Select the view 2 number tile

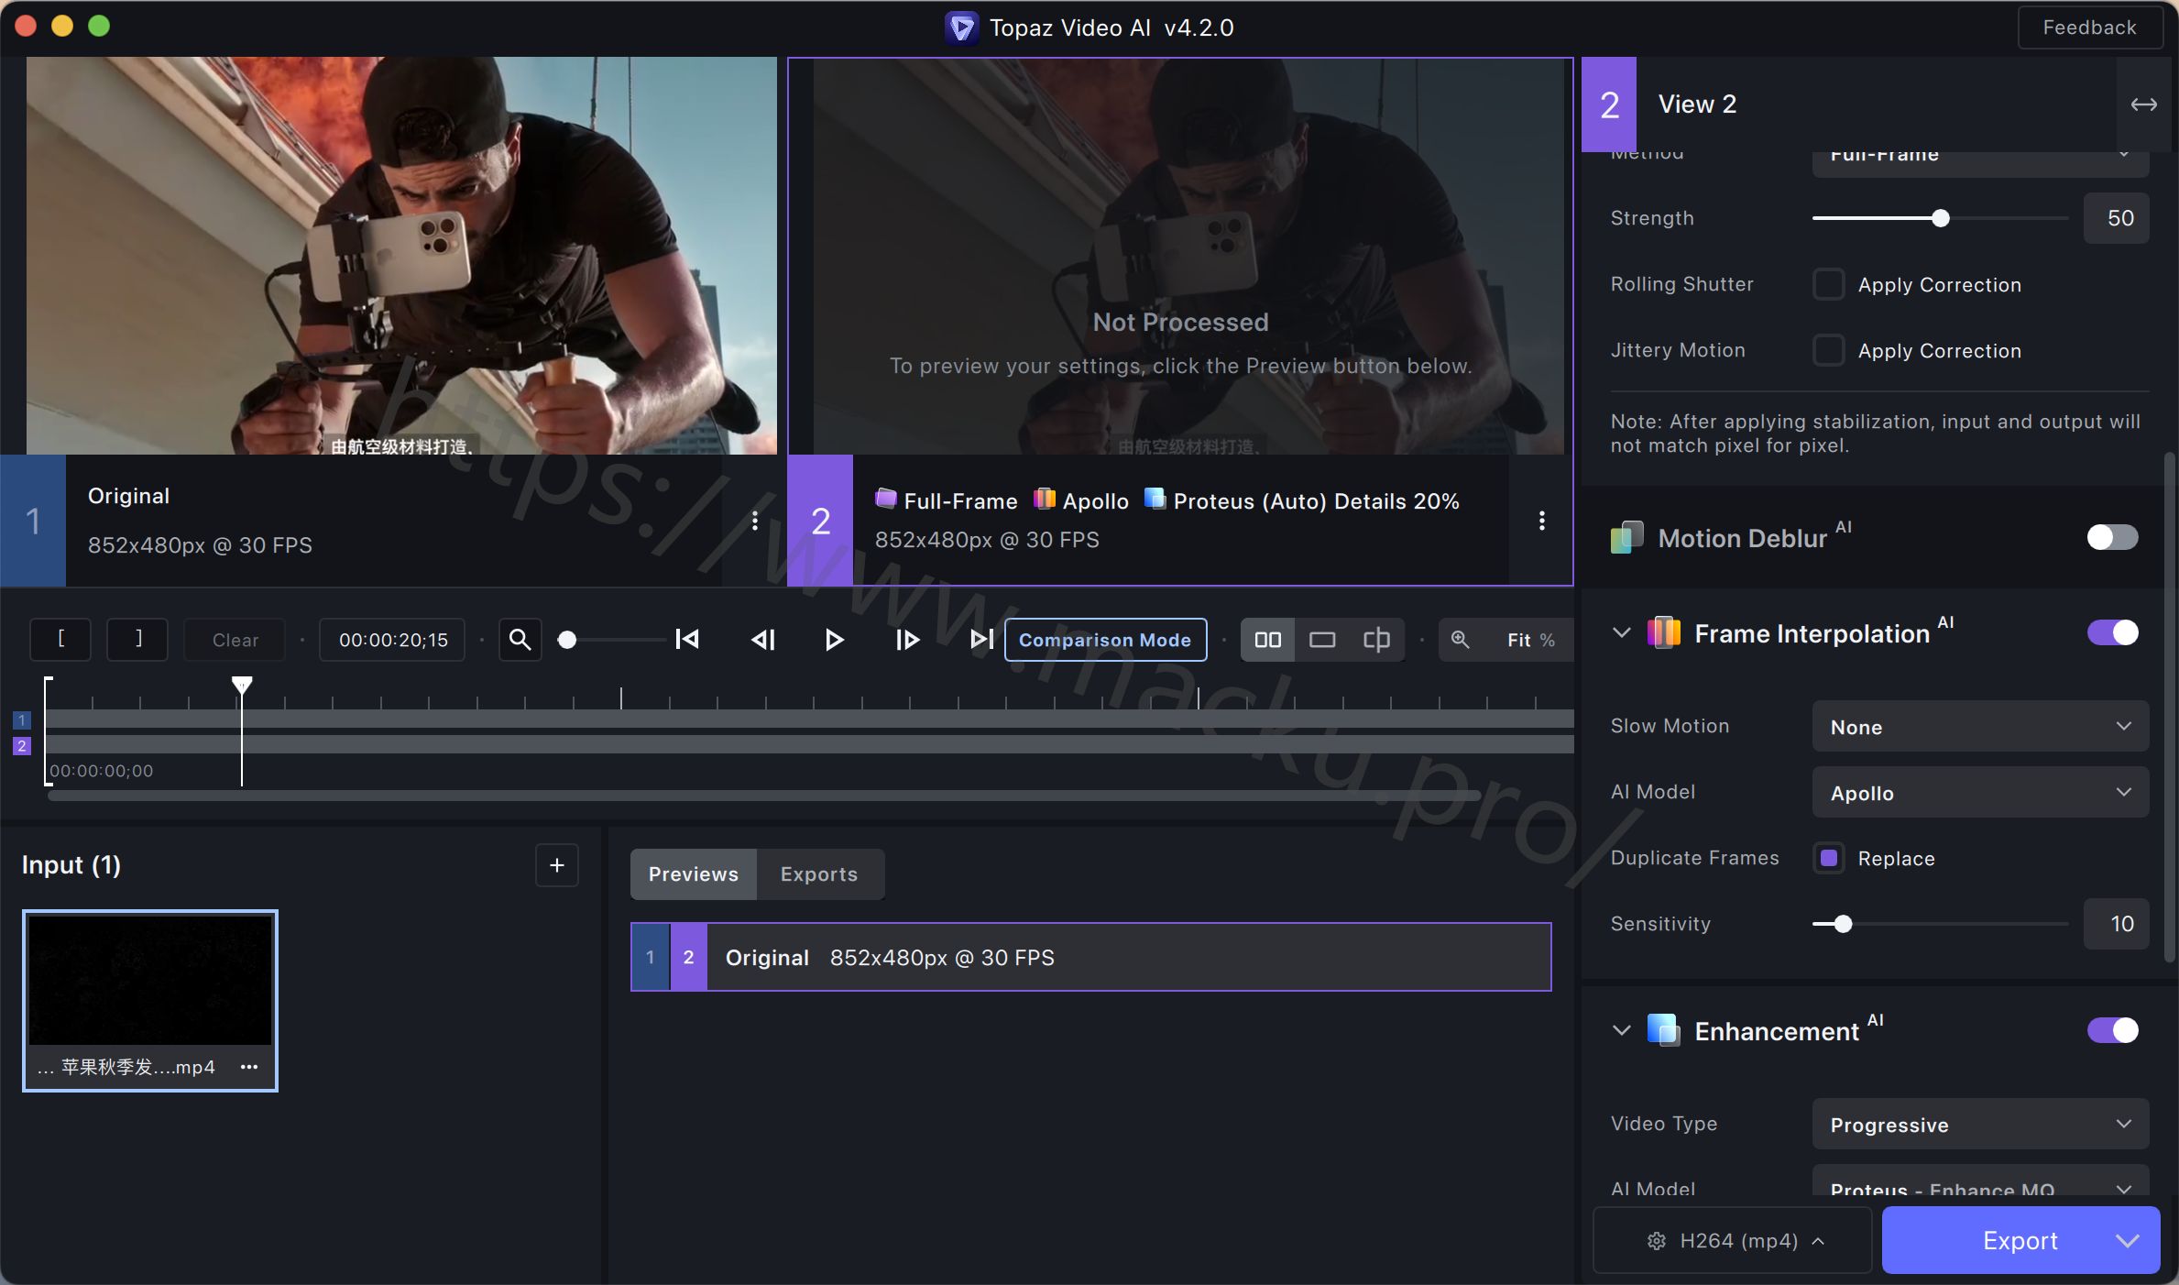click(820, 521)
